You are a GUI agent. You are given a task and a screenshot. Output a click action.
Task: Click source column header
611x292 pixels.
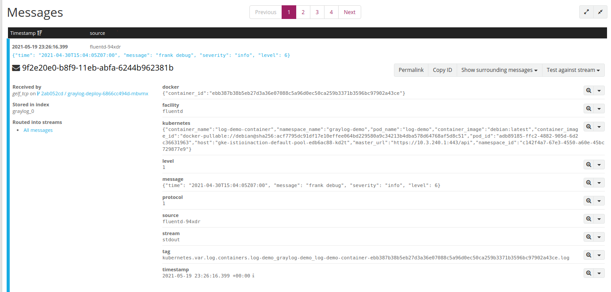click(97, 33)
